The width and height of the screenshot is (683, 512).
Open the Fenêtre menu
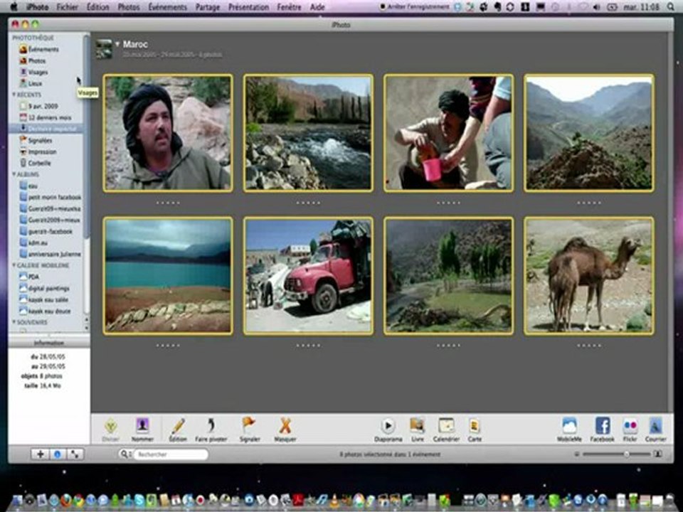[289, 7]
